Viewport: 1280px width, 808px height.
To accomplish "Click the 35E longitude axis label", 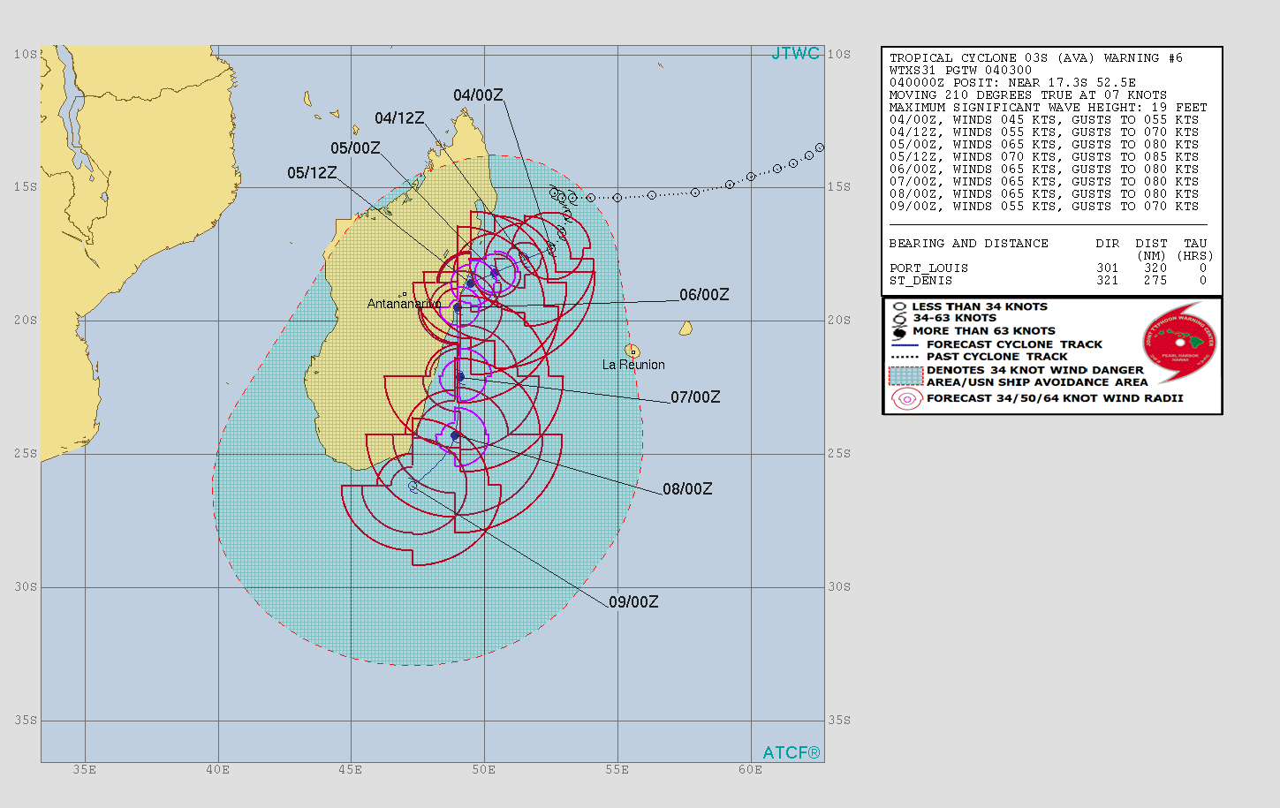I will 85,770.
